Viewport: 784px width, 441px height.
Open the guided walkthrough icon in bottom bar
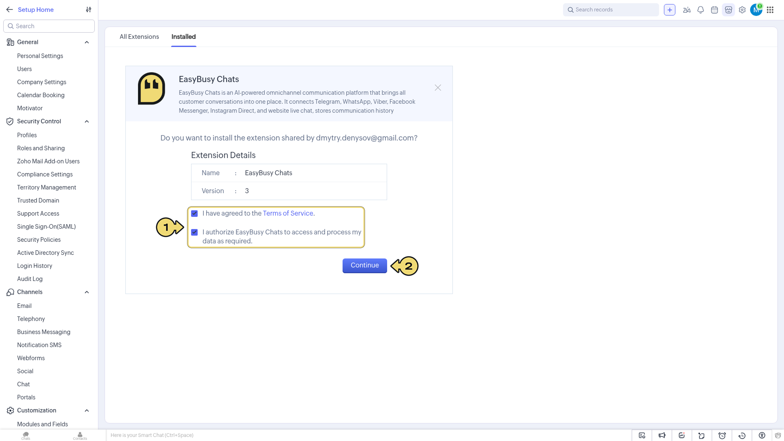pyautogui.click(x=642, y=436)
